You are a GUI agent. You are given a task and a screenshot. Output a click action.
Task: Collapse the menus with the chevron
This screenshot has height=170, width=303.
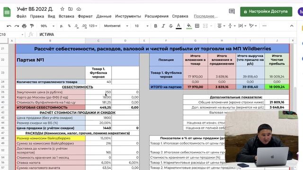(292, 26)
